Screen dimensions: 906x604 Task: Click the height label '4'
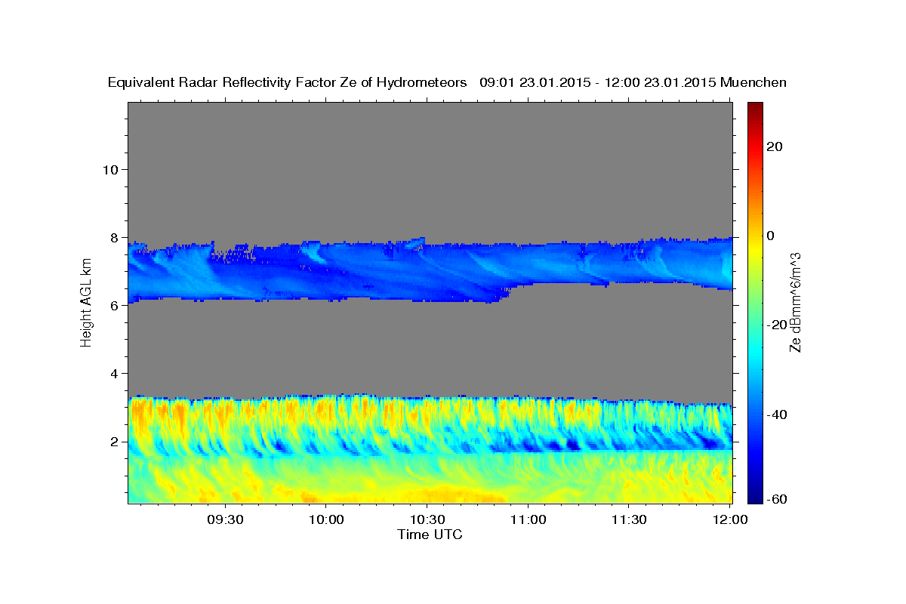pyautogui.click(x=114, y=373)
